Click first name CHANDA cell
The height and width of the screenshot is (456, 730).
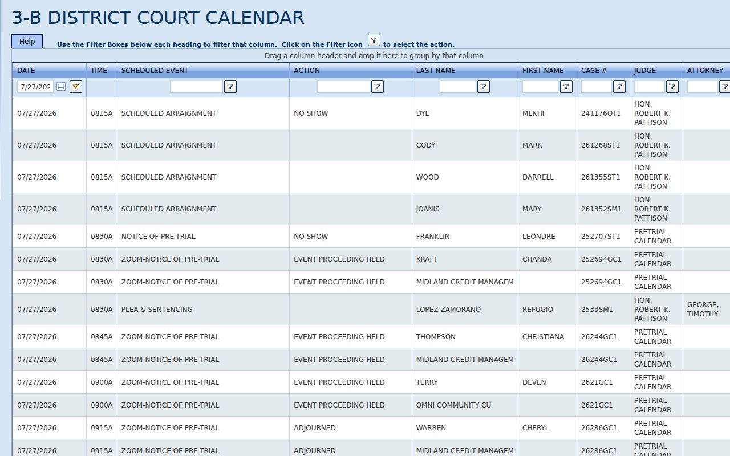(x=547, y=259)
